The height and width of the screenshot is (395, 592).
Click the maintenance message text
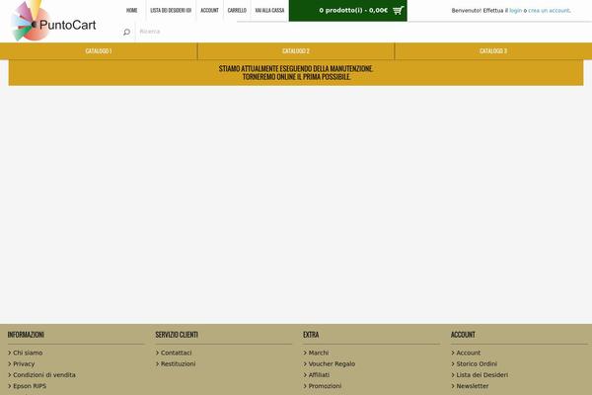[296, 72]
